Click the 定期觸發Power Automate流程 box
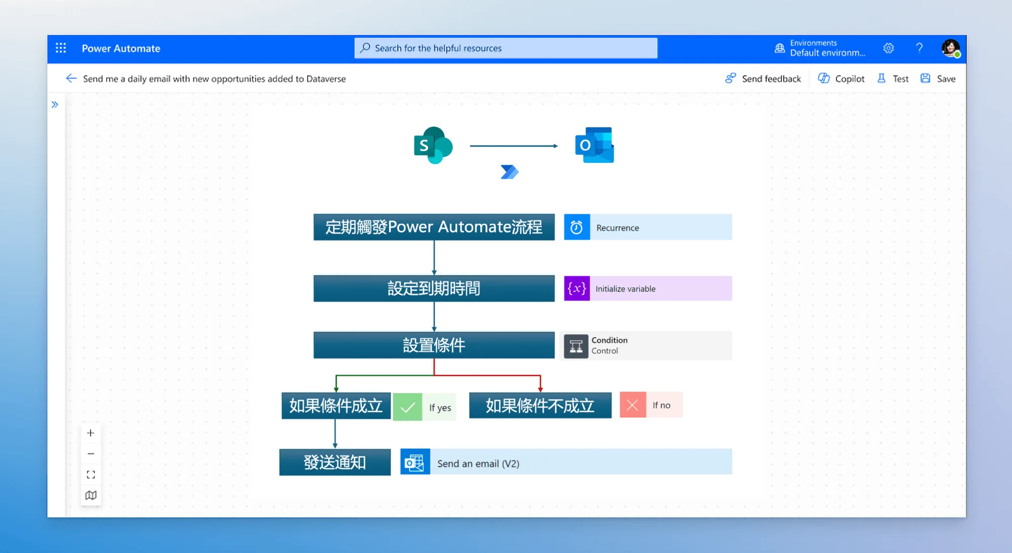Viewport: 1012px width, 553px height. [434, 227]
